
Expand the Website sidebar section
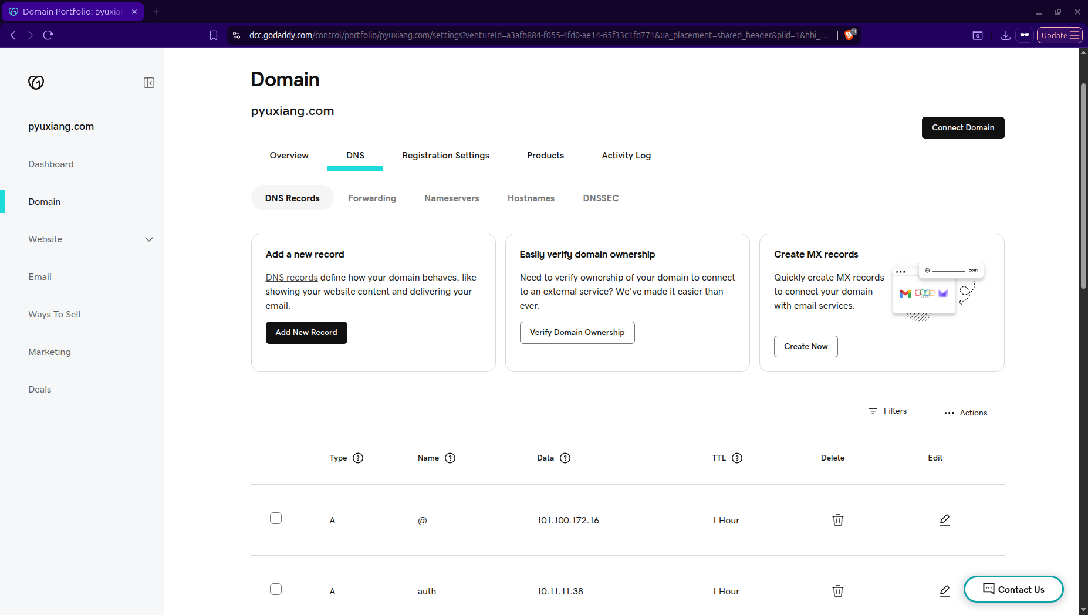point(149,239)
